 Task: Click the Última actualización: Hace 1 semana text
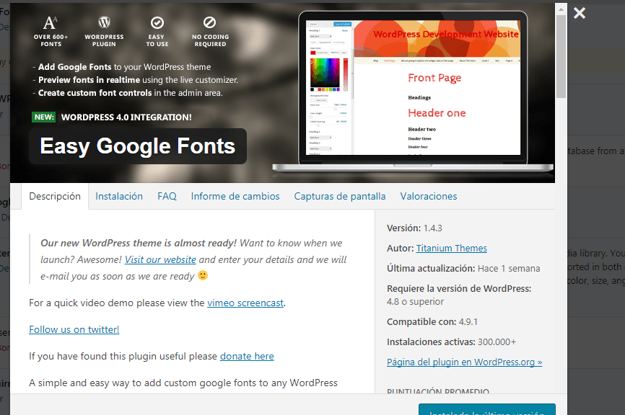click(x=463, y=269)
